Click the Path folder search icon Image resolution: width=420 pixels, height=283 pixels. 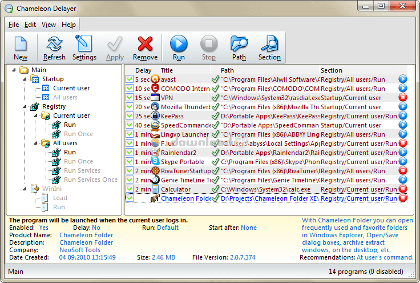click(239, 43)
